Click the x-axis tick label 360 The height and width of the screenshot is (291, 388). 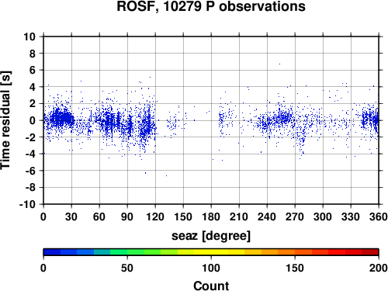click(x=379, y=217)
